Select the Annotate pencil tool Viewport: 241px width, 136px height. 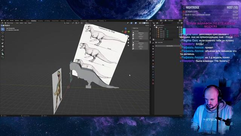[3, 50]
